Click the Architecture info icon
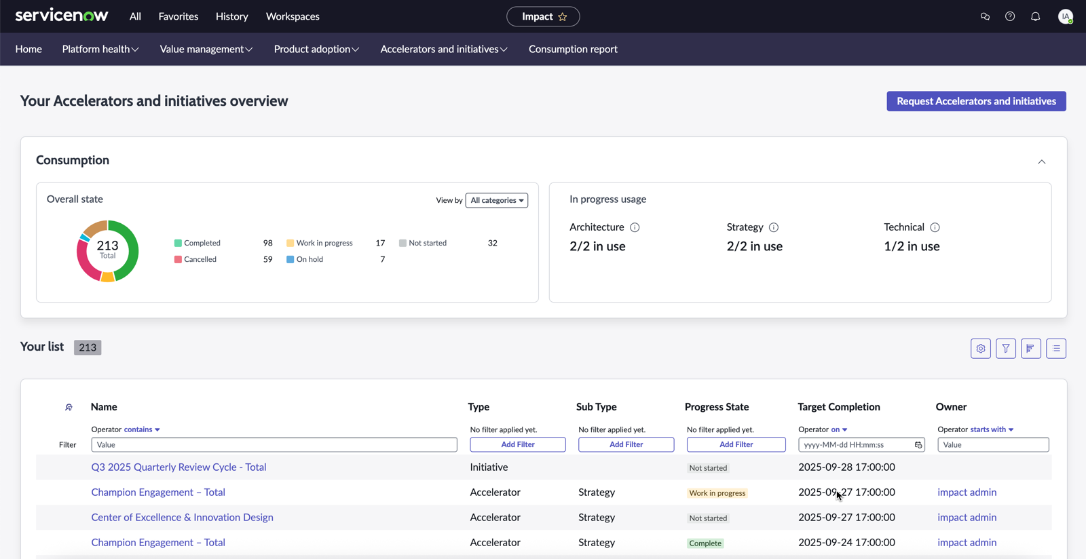The width and height of the screenshot is (1086, 559). point(635,227)
